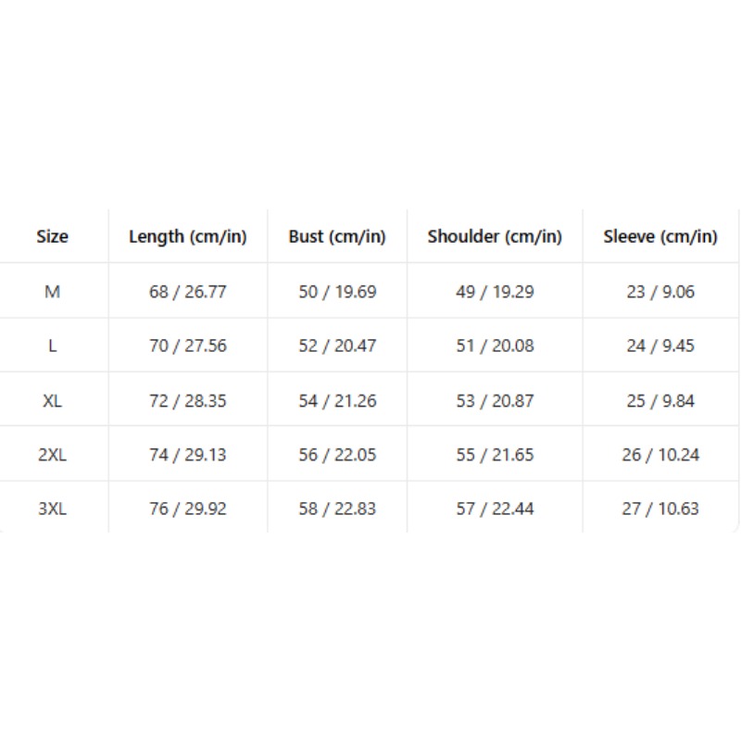
Task: Select the 23 / 9.06 sleeve cell
Action: [x=660, y=292]
